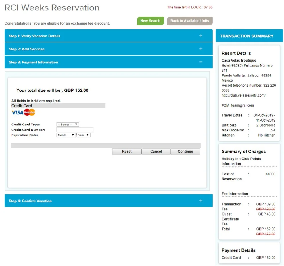Screen dimensions: 284x266
Task: Click the Credit Card section label
Action: click(x=22, y=106)
